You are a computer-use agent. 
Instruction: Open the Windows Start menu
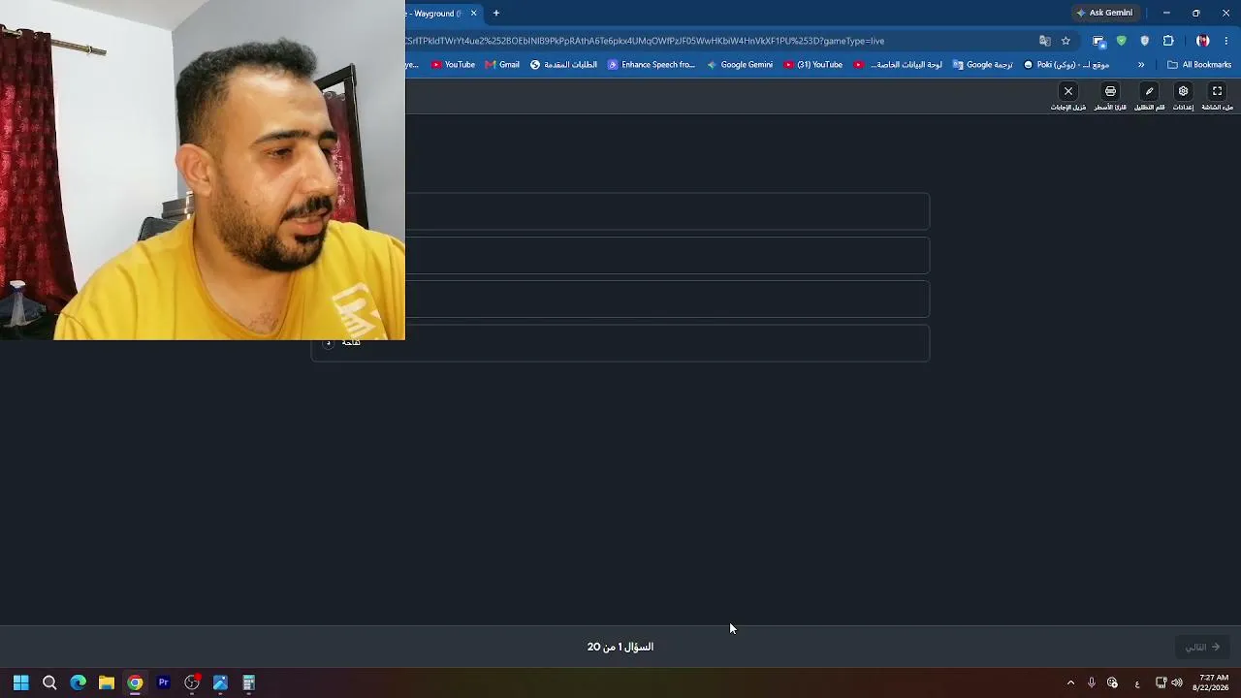[x=20, y=682]
